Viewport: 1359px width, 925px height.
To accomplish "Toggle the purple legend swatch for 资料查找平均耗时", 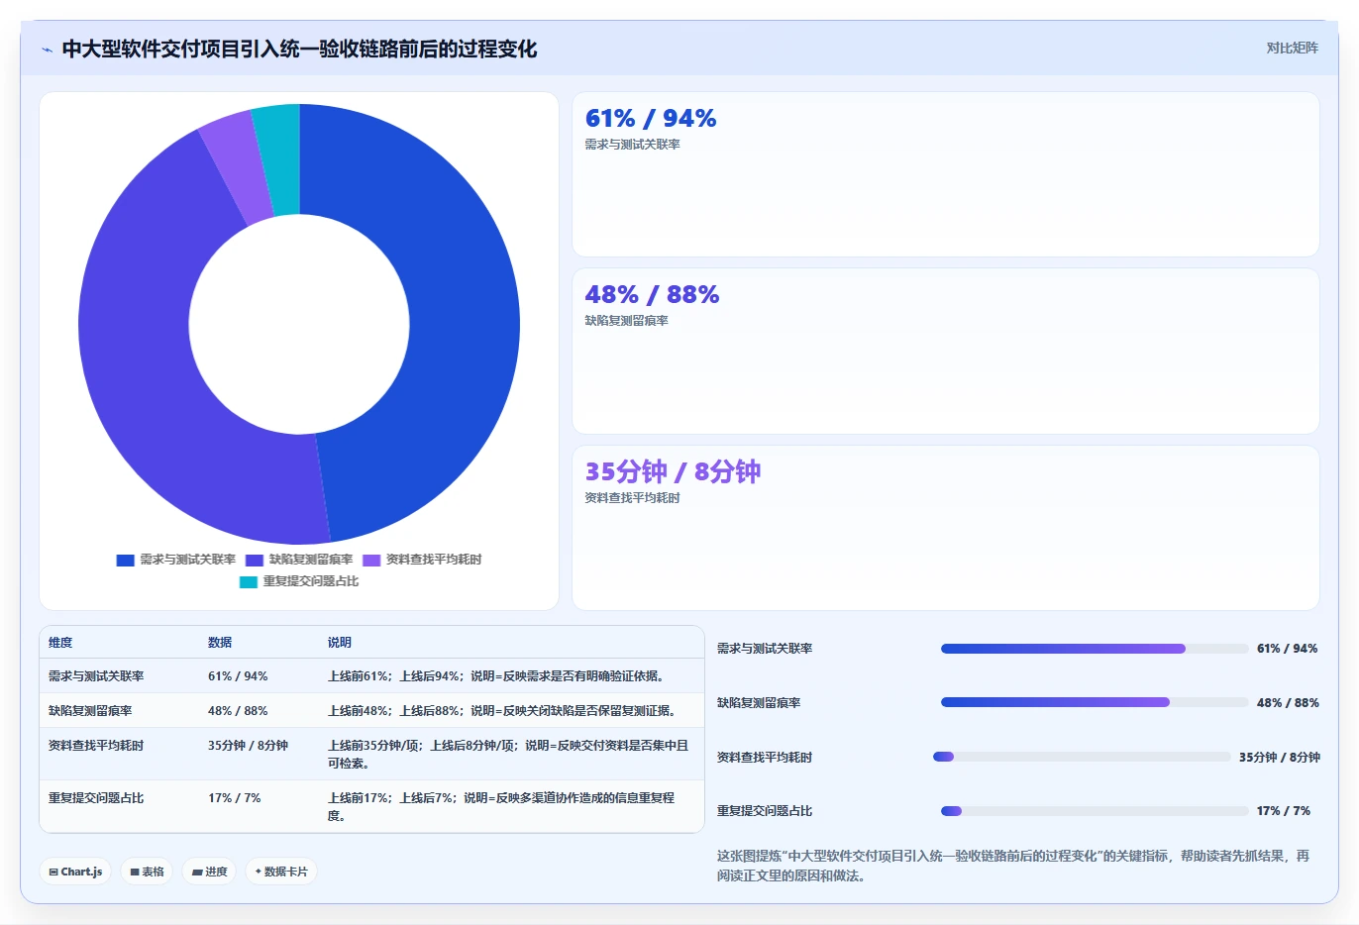I will point(371,561).
